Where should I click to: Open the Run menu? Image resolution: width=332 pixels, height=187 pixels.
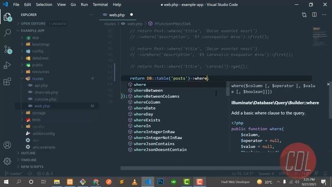click(x=84, y=5)
